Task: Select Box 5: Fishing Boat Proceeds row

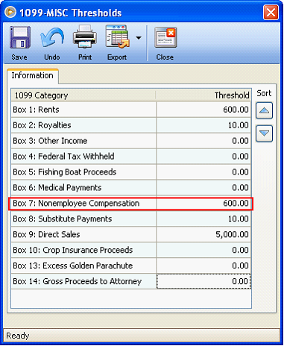Action: 131,172
